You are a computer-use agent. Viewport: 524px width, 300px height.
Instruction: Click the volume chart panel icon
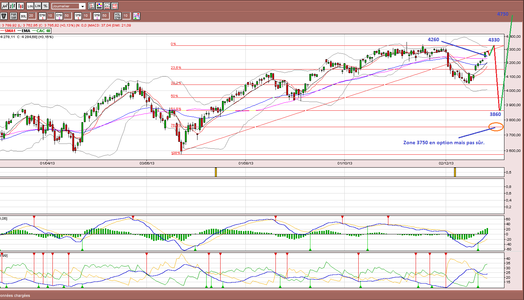tap(107, 6)
